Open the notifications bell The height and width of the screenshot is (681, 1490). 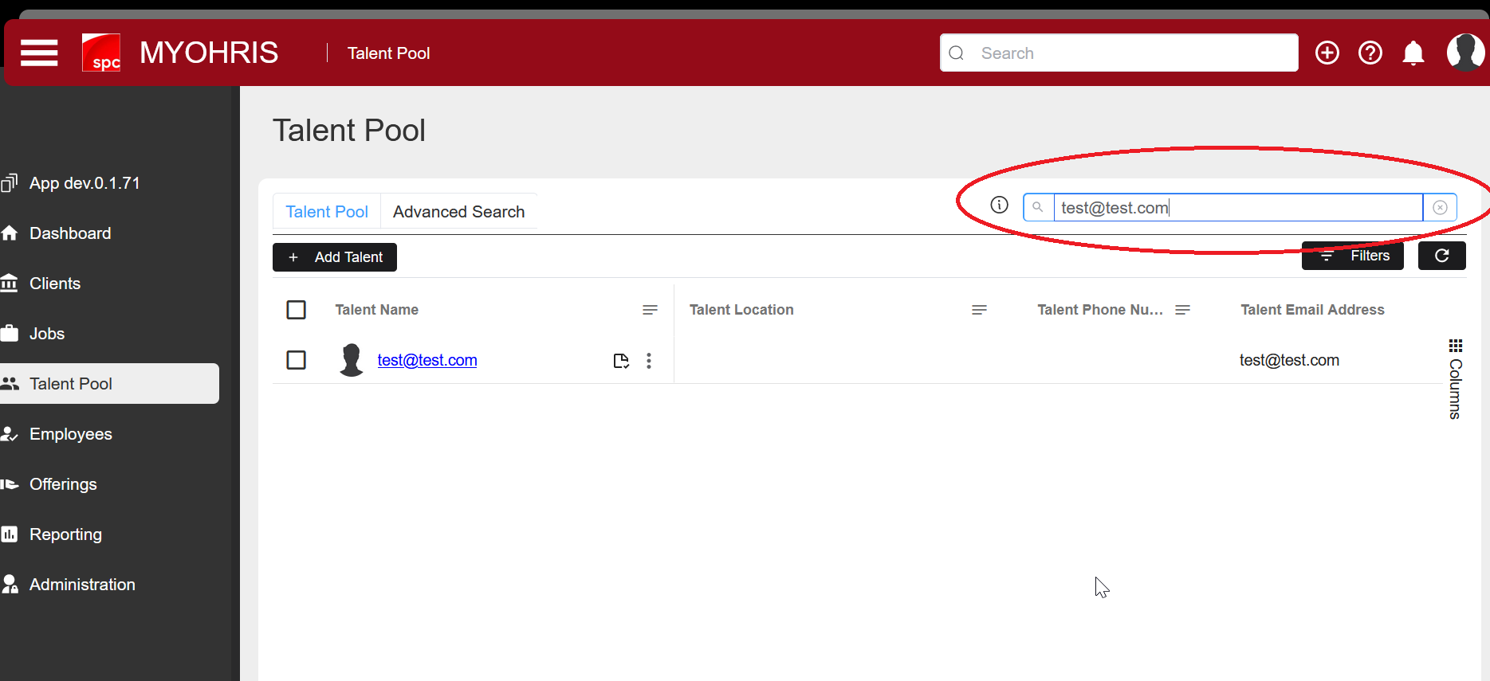[1413, 53]
